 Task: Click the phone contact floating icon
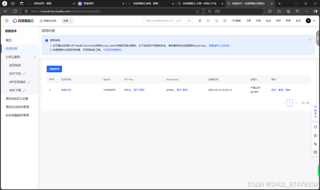pos(315,144)
